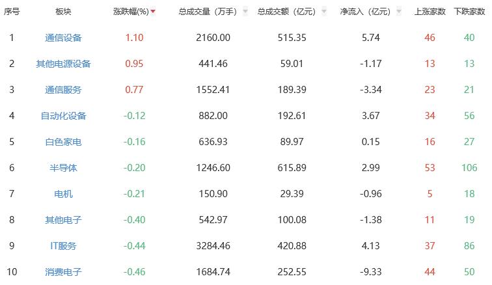
Task: Open the IT服务 sector link
Action: click(x=63, y=246)
